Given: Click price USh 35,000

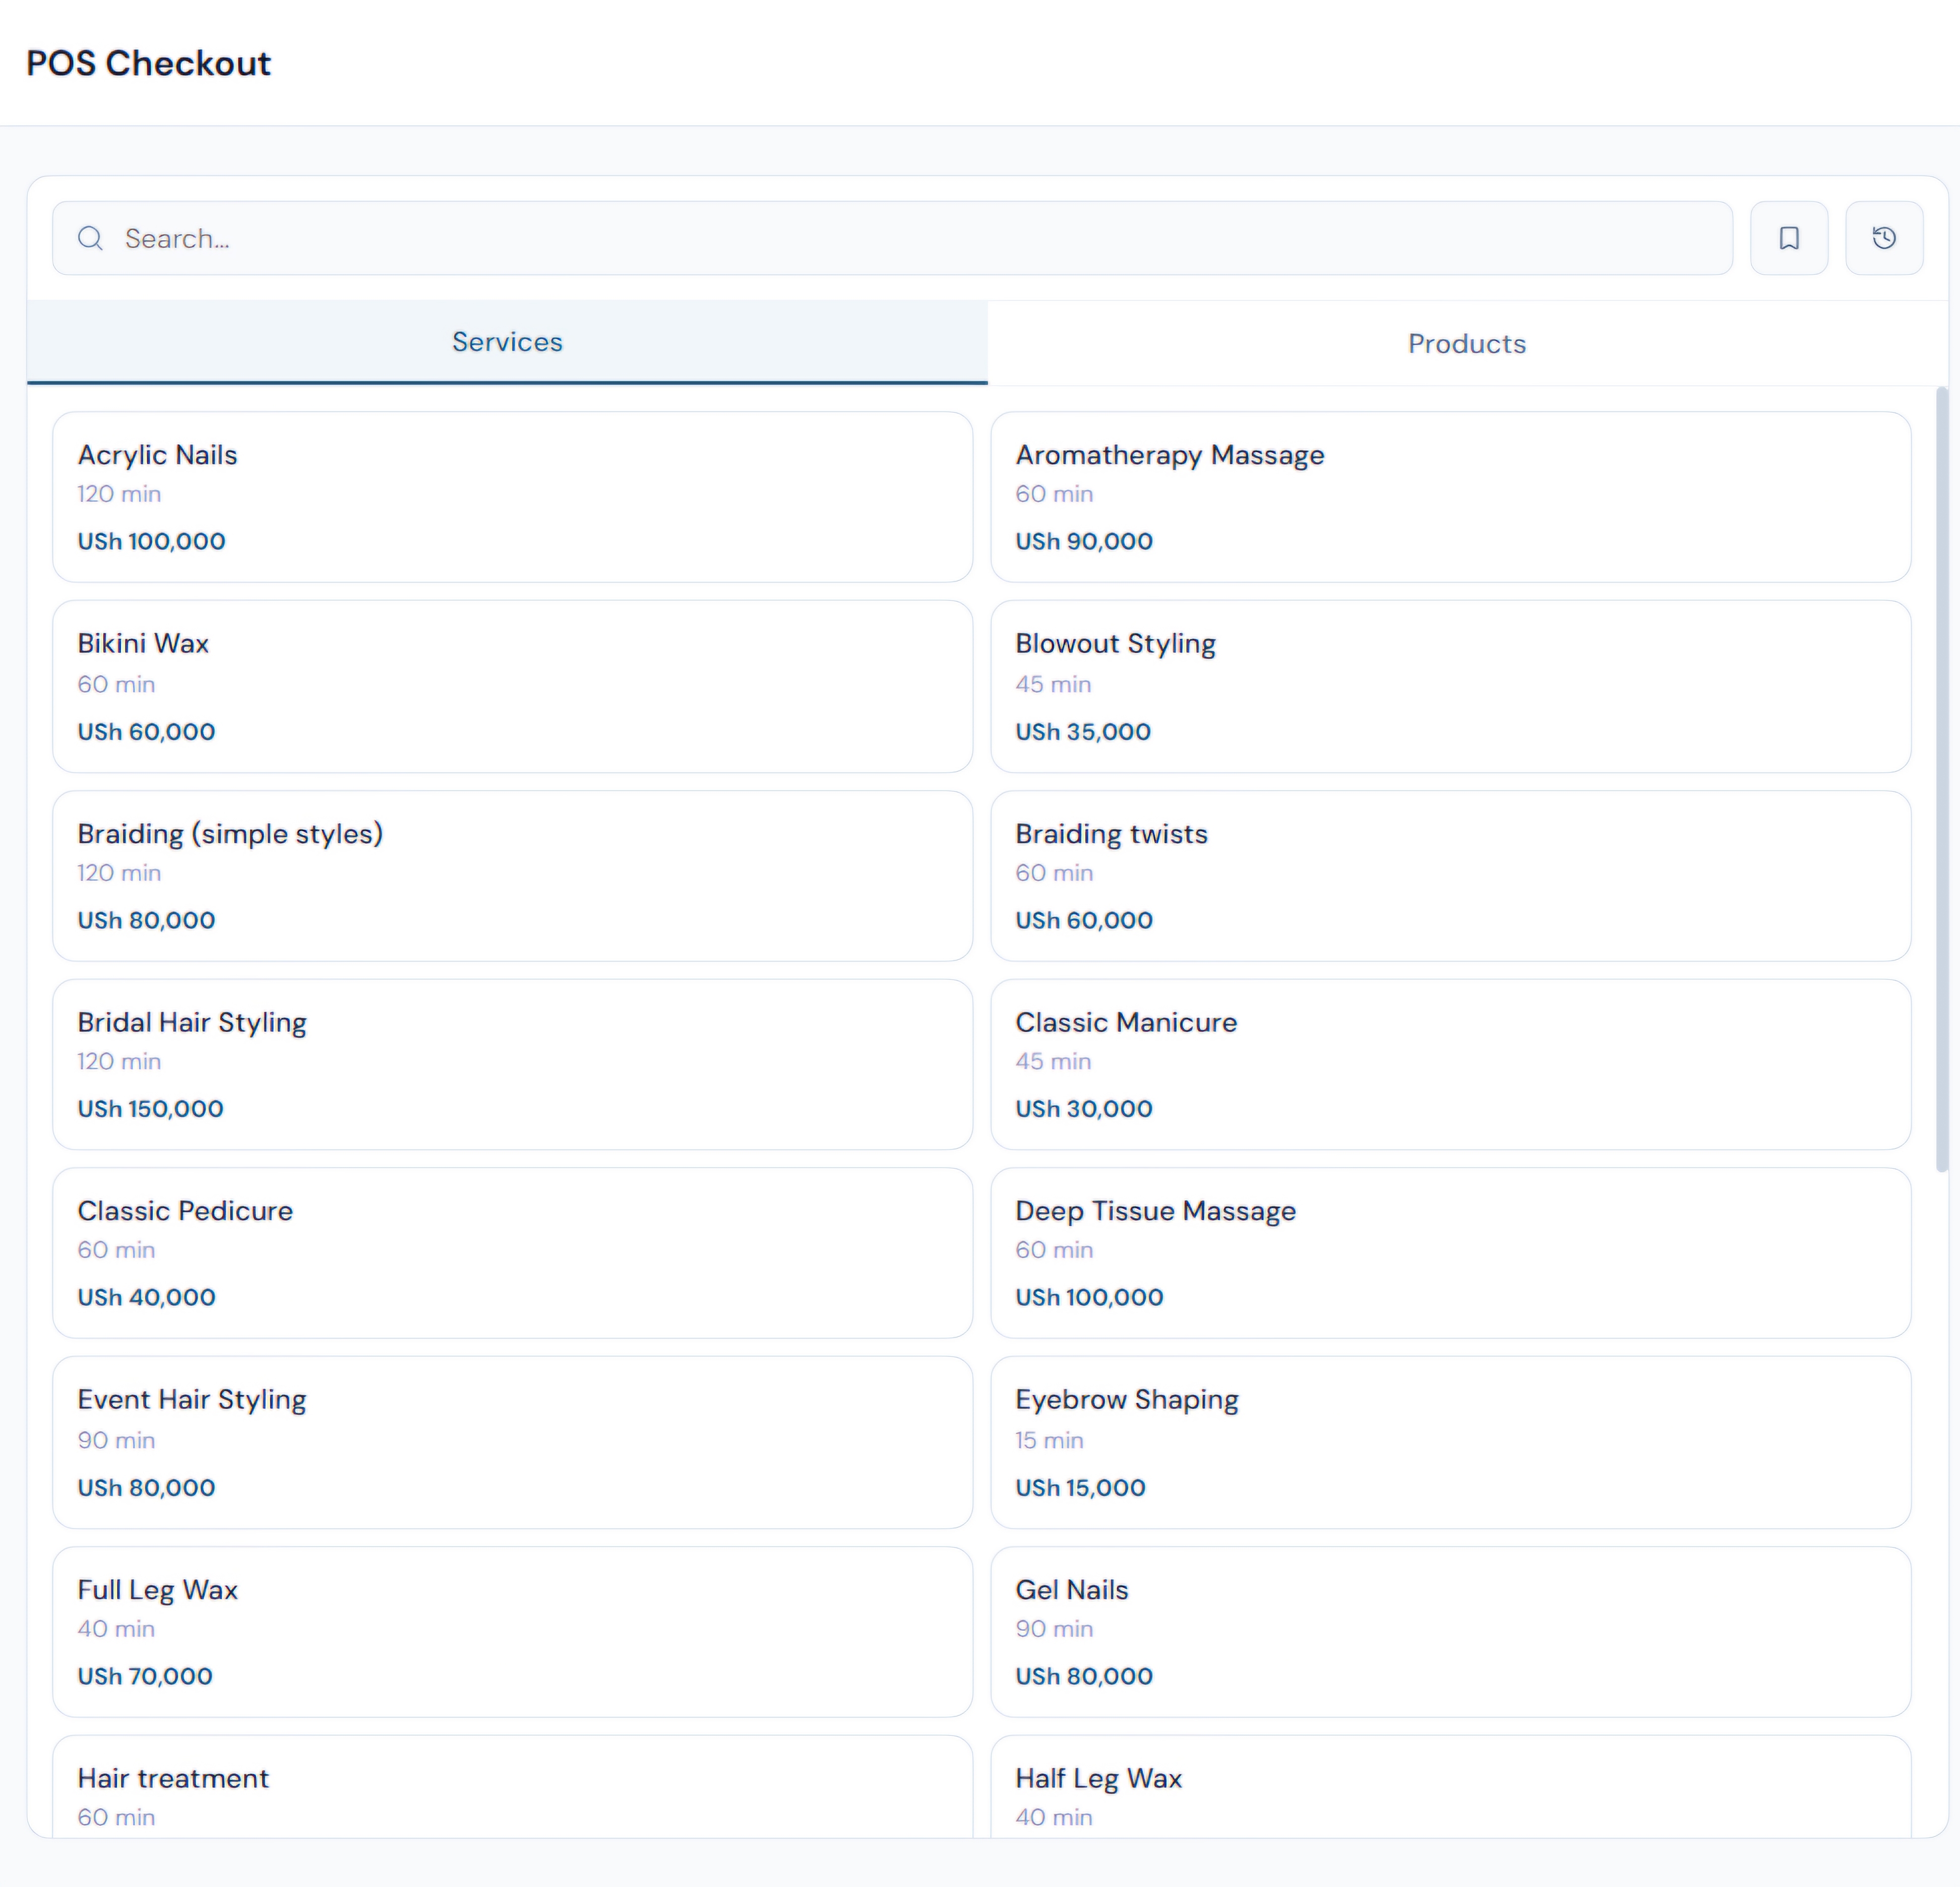Looking at the screenshot, I should (1083, 731).
